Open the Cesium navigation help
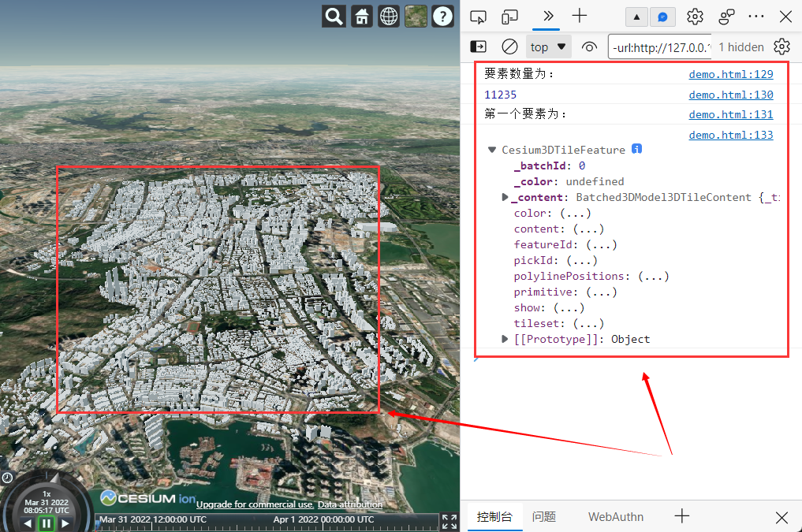The width and height of the screenshot is (802, 532). [x=442, y=16]
